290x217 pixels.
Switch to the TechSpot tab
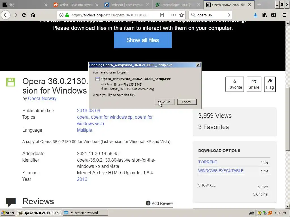pyautogui.click(x=127, y=5)
